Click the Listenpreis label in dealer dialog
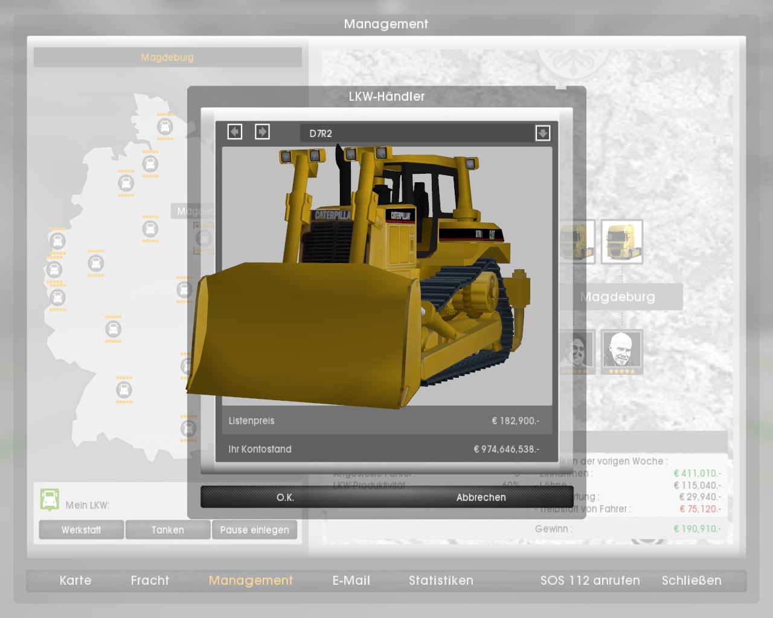773x618 pixels. [x=251, y=421]
